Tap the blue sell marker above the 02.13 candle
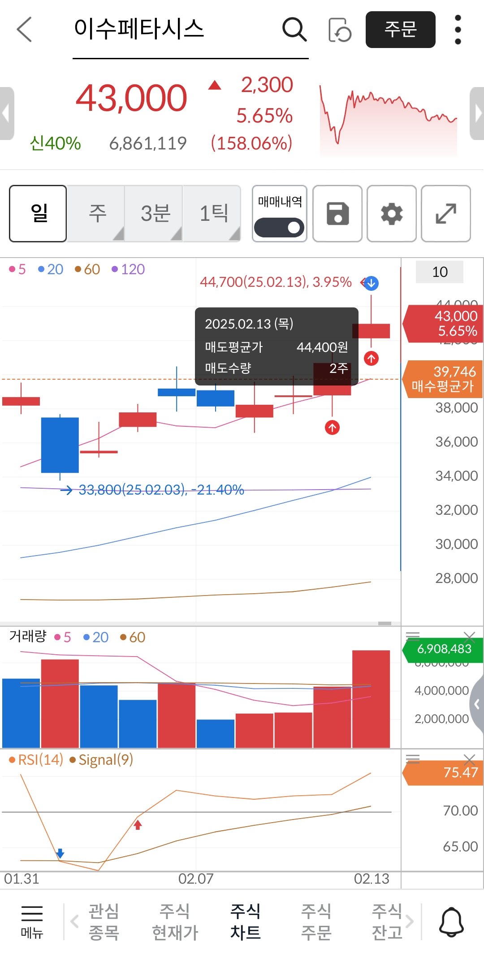Screen dimensions: 484x955 click(x=371, y=283)
